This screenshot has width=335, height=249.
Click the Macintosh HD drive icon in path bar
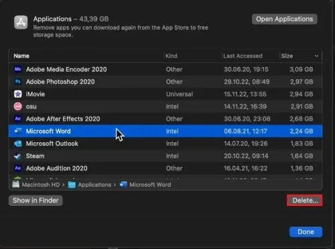(x=16, y=185)
